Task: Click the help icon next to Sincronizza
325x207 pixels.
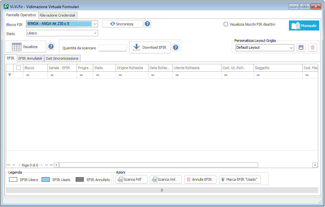Action: tap(147, 24)
